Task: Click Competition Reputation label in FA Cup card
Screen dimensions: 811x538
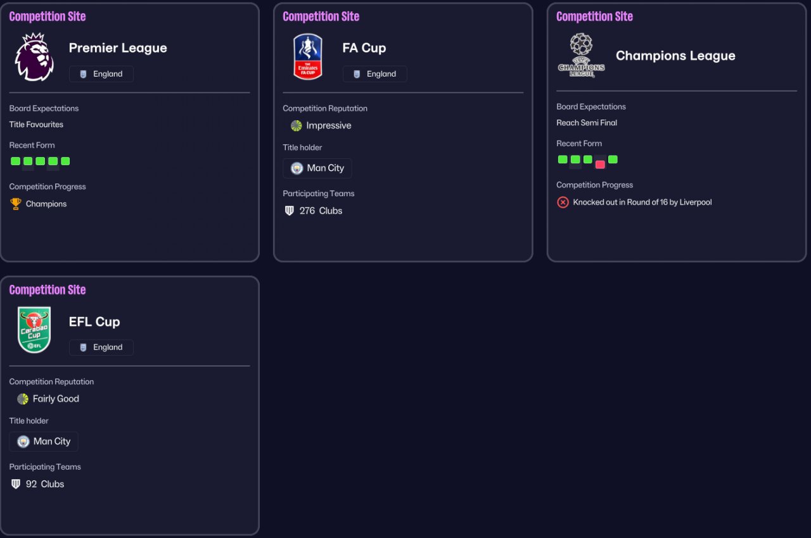Action: [x=325, y=108]
